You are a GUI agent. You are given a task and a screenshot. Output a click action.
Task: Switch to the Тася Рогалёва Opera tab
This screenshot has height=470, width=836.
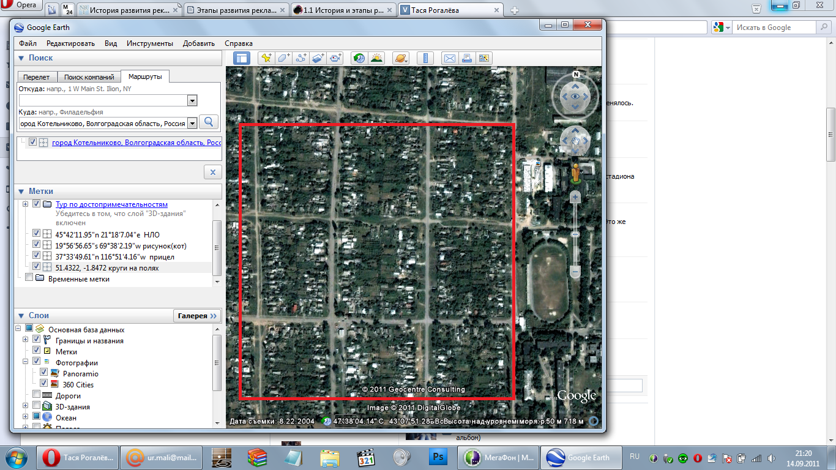tap(452, 10)
